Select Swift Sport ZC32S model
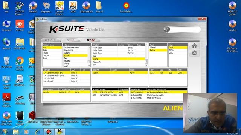Image resolution: width=241 pixels, height=135 pixels. click(118, 51)
